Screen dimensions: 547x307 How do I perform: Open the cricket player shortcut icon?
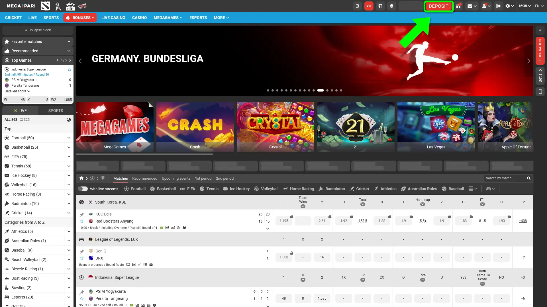click(58, 6)
